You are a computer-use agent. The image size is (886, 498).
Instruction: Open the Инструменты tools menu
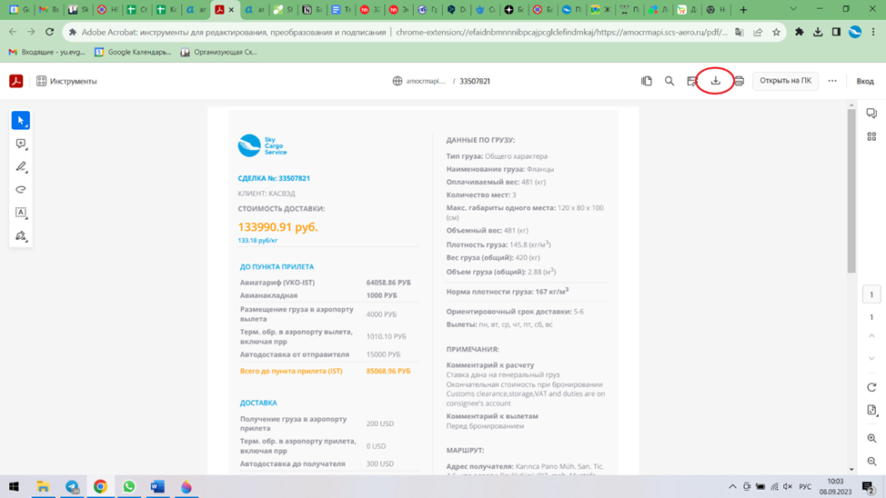[66, 81]
